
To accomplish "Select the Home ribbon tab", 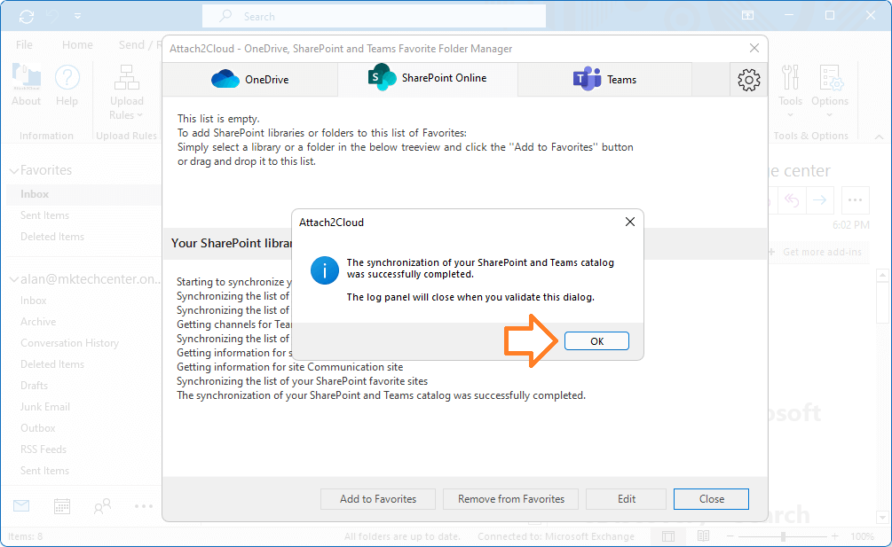I will tap(76, 43).
